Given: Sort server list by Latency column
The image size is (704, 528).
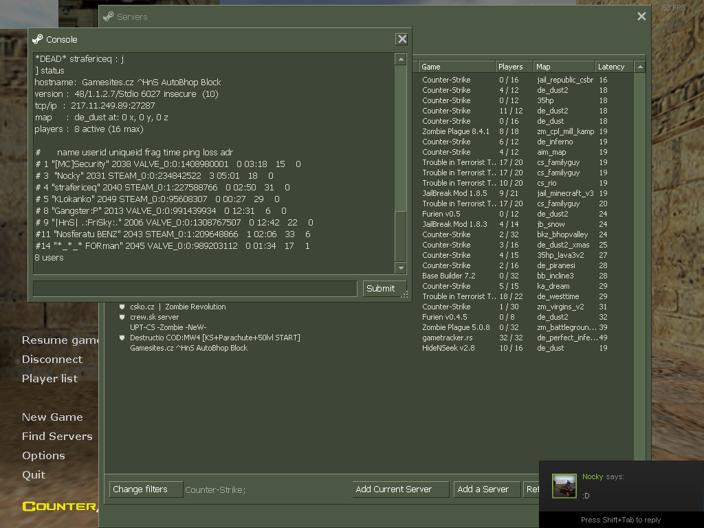Looking at the screenshot, I should click(x=613, y=67).
